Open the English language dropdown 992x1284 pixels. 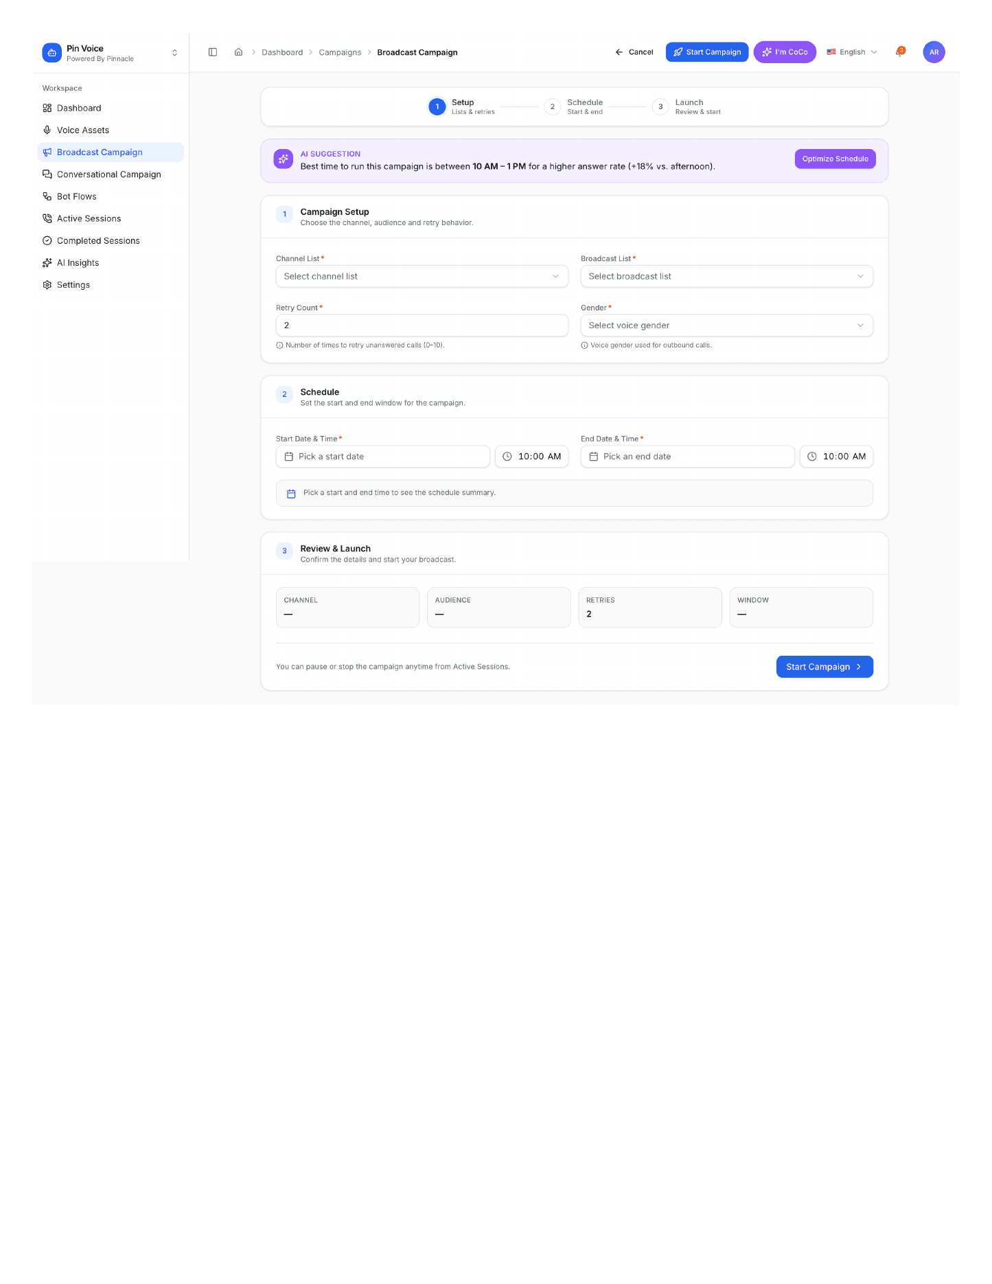coord(852,52)
